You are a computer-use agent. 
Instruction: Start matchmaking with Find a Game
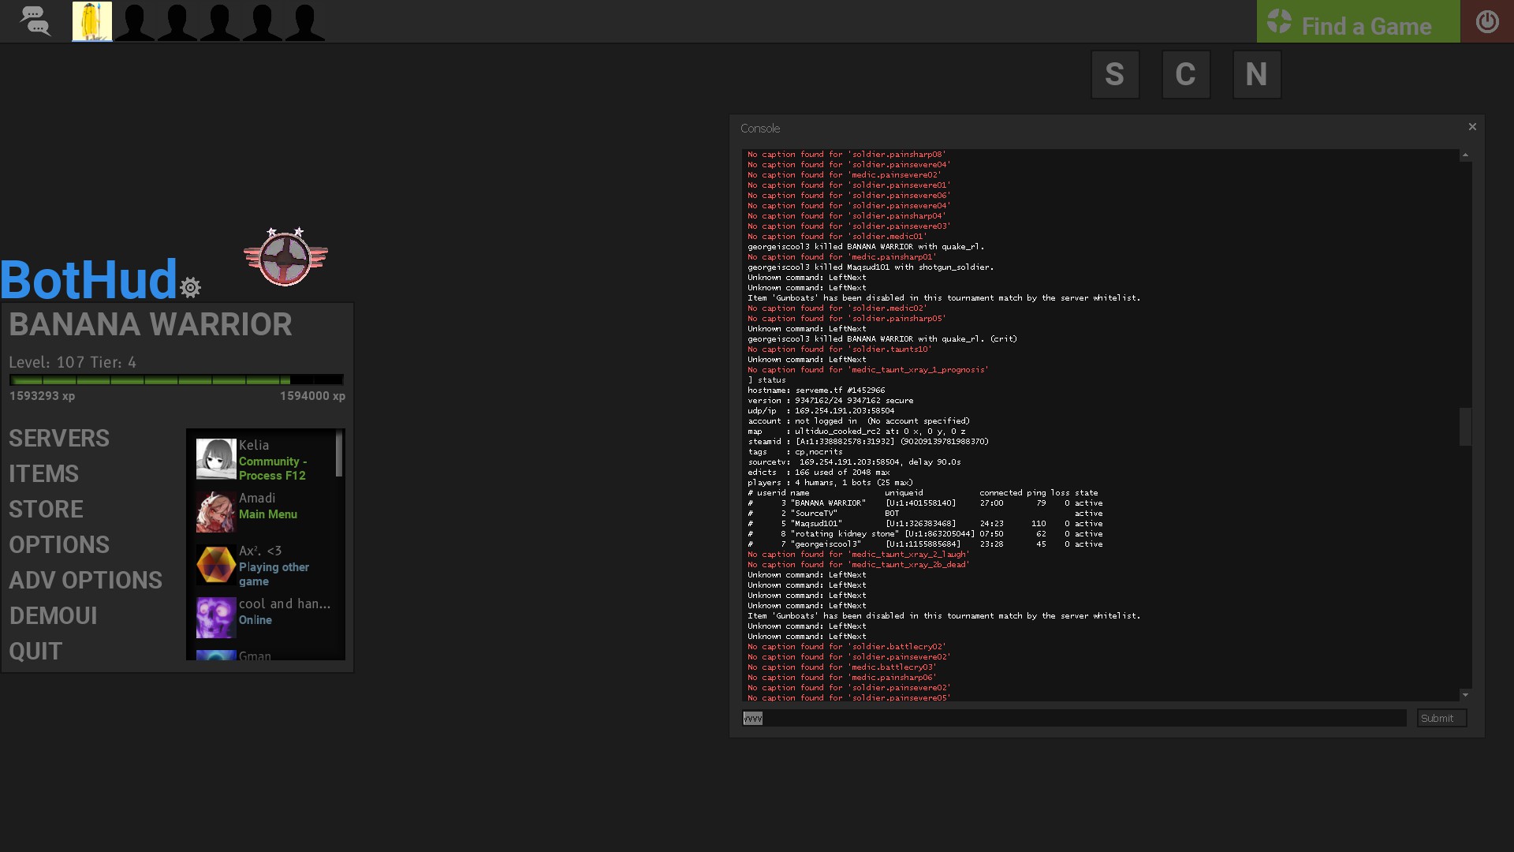tap(1358, 22)
